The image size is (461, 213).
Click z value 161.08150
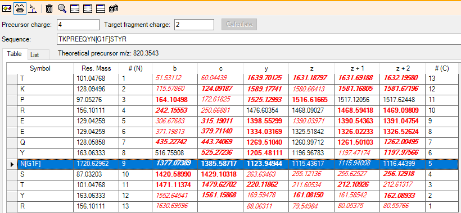point(311,196)
